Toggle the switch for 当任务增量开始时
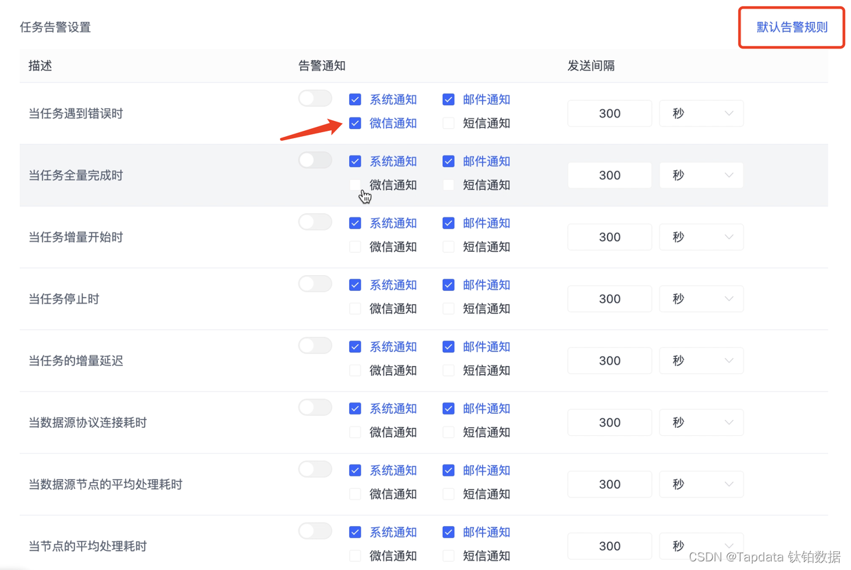 pyautogui.click(x=315, y=222)
